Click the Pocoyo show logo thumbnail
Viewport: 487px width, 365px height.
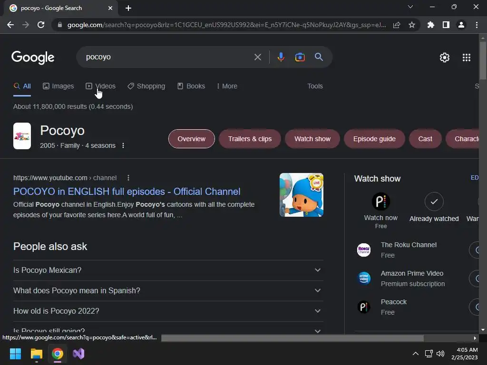point(22,136)
